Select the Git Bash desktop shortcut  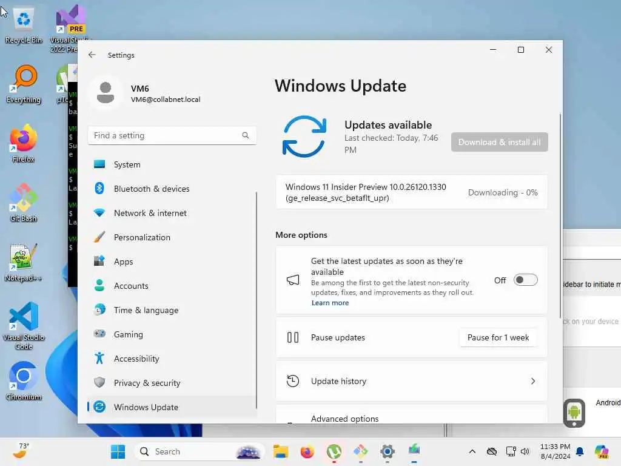click(24, 203)
